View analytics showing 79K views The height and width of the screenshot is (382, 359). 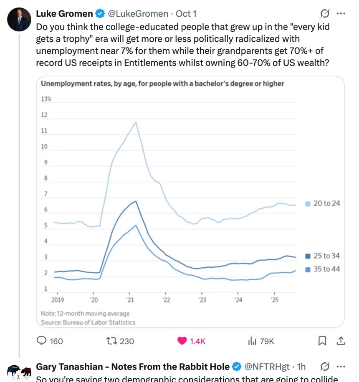click(252, 341)
